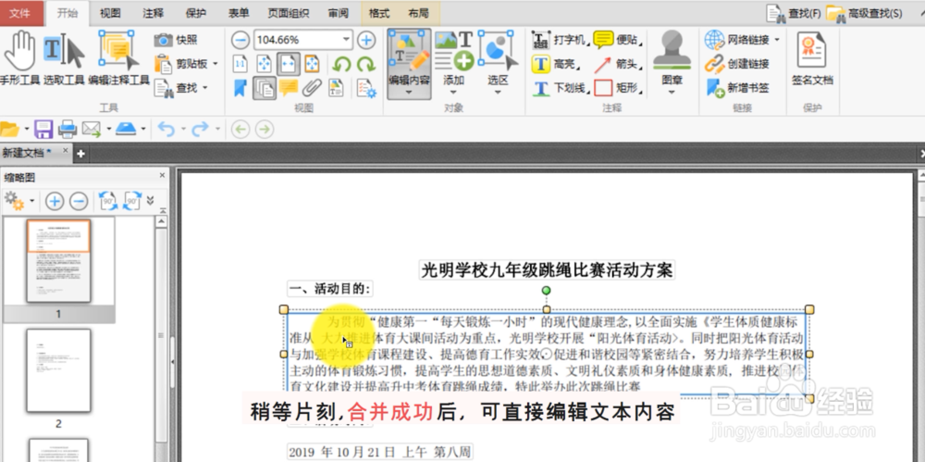
Task: Toggle the comments pane yellow icon
Action: 288,88
